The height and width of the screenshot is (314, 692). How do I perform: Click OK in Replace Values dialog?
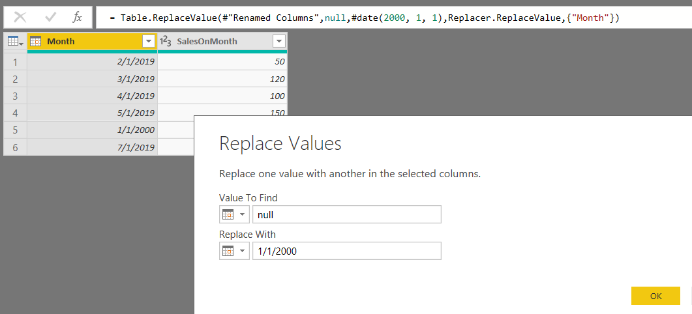[x=656, y=296]
